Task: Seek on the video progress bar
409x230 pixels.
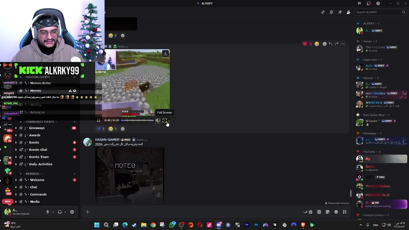Action: [137, 120]
